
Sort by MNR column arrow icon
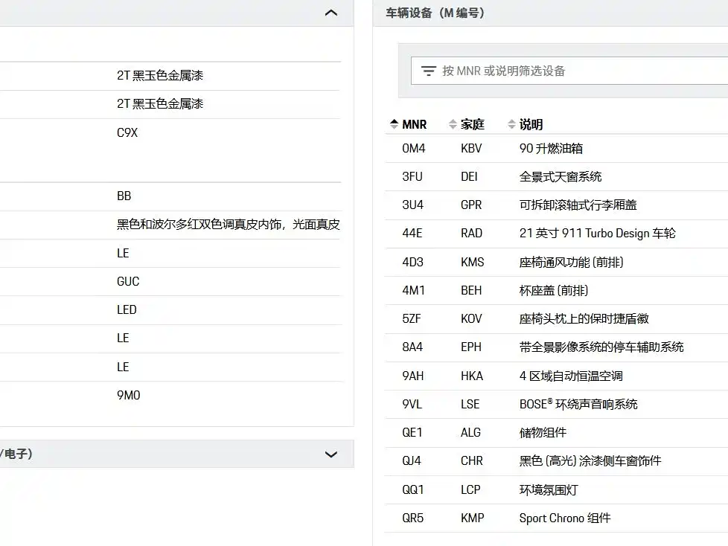(395, 124)
